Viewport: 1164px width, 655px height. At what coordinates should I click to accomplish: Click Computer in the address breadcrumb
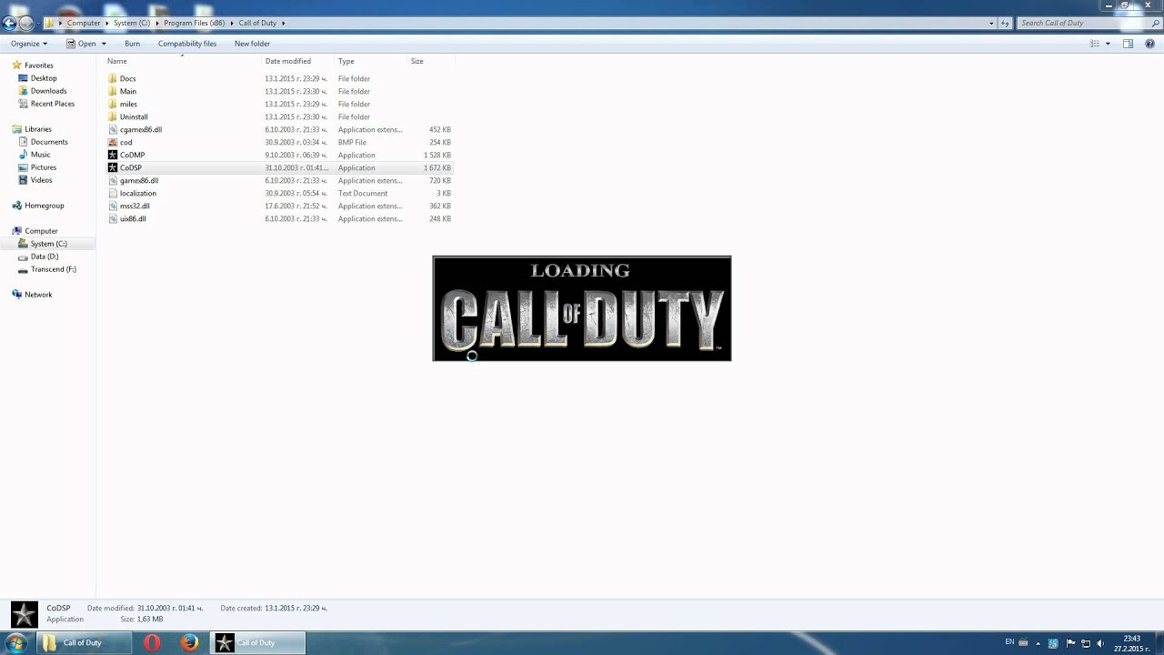pyautogui.click(x=84, y=23)
